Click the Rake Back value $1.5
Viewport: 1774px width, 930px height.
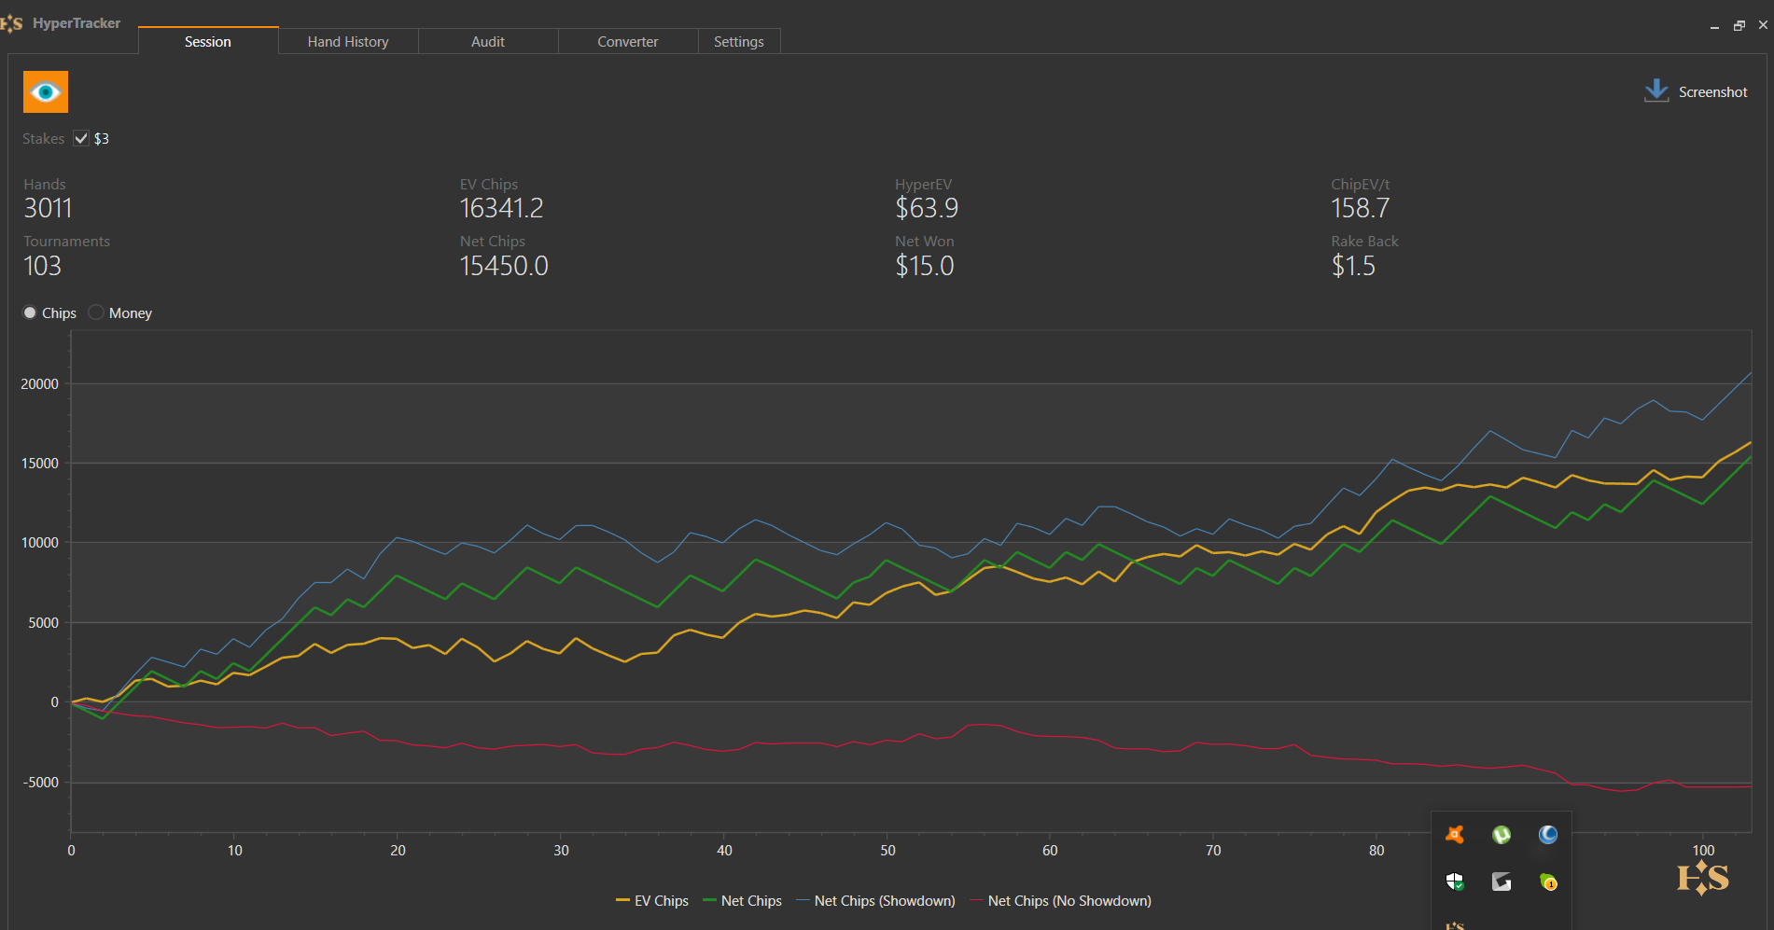(1353, 266)
